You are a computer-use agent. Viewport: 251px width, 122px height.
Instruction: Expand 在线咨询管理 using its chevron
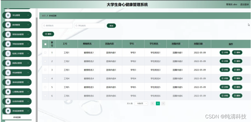pyautogui.click(x=28, y=101)
